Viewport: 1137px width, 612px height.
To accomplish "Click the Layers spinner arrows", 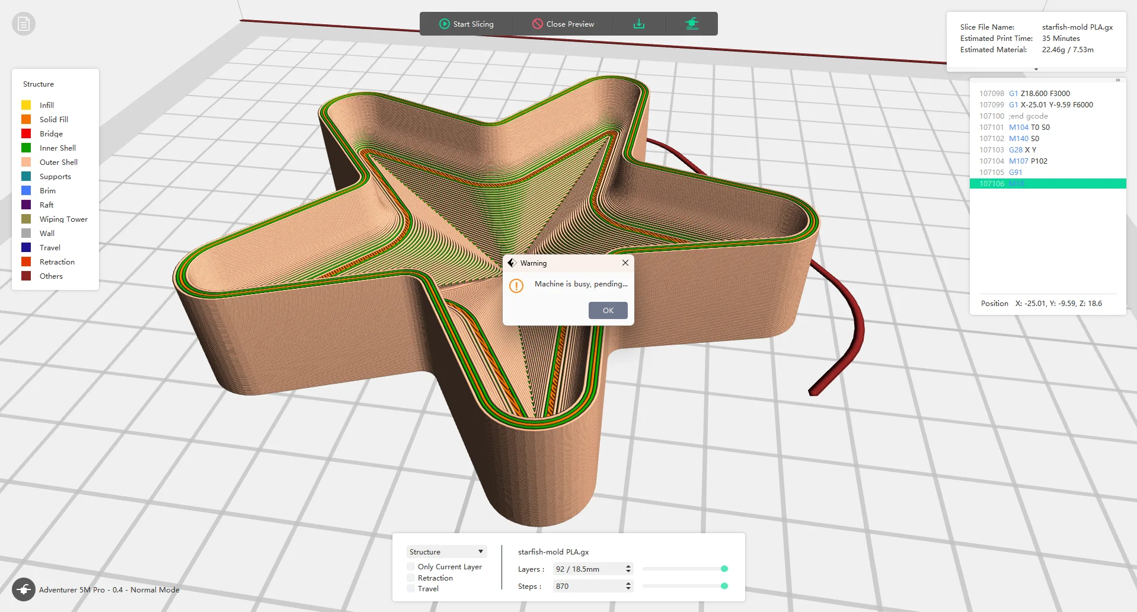I will pos(628,569).
